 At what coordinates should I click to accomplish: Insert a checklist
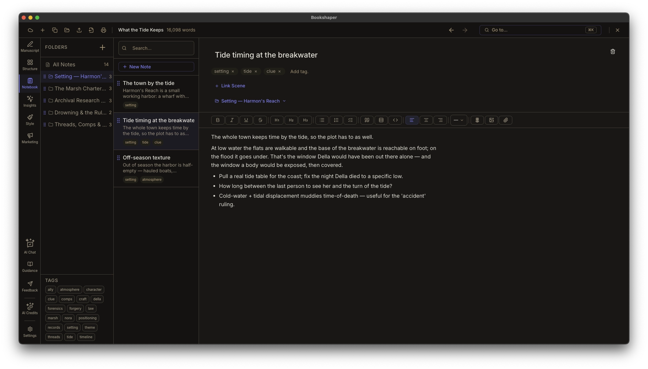[350, 120]
